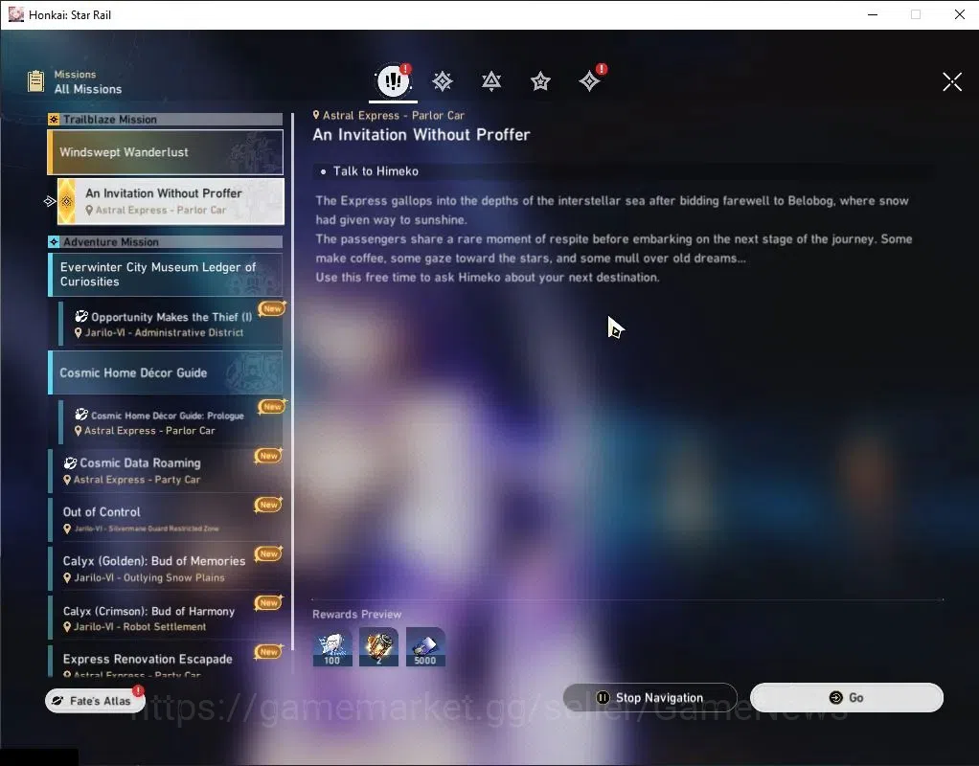
Task: Expand the Windswept Wanderlust mission group
Action: pos(166,151)
